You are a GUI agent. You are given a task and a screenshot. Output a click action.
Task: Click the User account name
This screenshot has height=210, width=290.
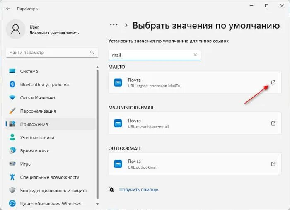point(34,27)
